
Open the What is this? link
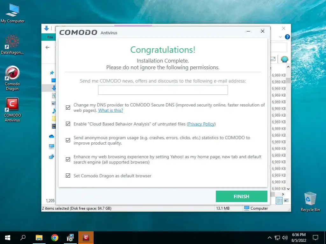110,110
